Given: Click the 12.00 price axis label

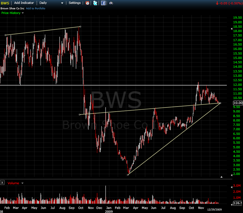Looking at the screenshot, I should 237,85.
